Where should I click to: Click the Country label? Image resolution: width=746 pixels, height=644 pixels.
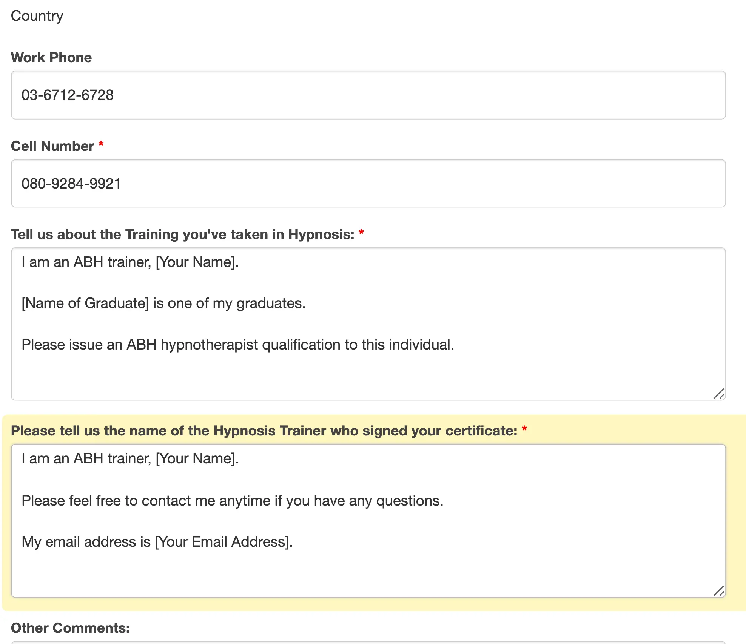[x=37, y=16]
